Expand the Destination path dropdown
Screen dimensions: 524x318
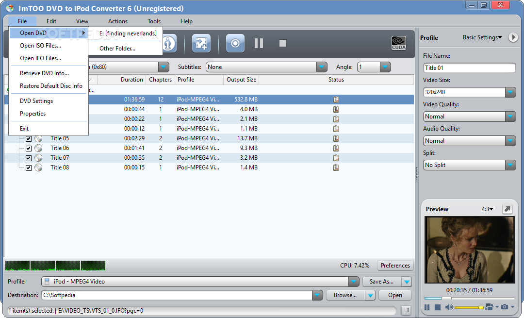click(317, 295)
